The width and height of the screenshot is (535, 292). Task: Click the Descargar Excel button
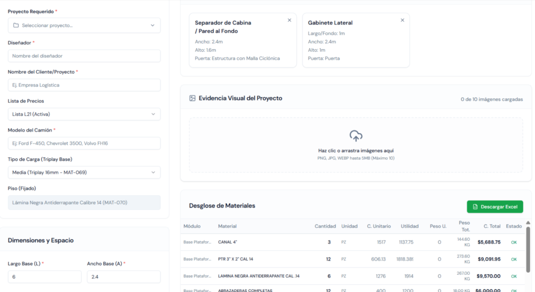(x=495, y=207)
